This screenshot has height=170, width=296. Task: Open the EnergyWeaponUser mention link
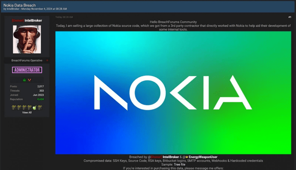(203, 157)
